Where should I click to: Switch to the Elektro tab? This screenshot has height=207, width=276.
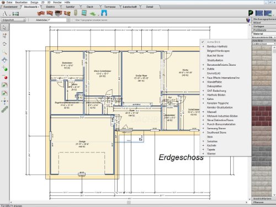pyautogui.click(x=50, y=7)
